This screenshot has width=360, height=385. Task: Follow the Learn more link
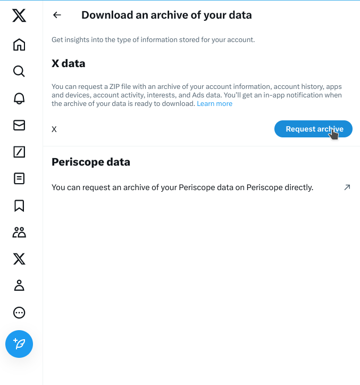(x=214, y=104)
